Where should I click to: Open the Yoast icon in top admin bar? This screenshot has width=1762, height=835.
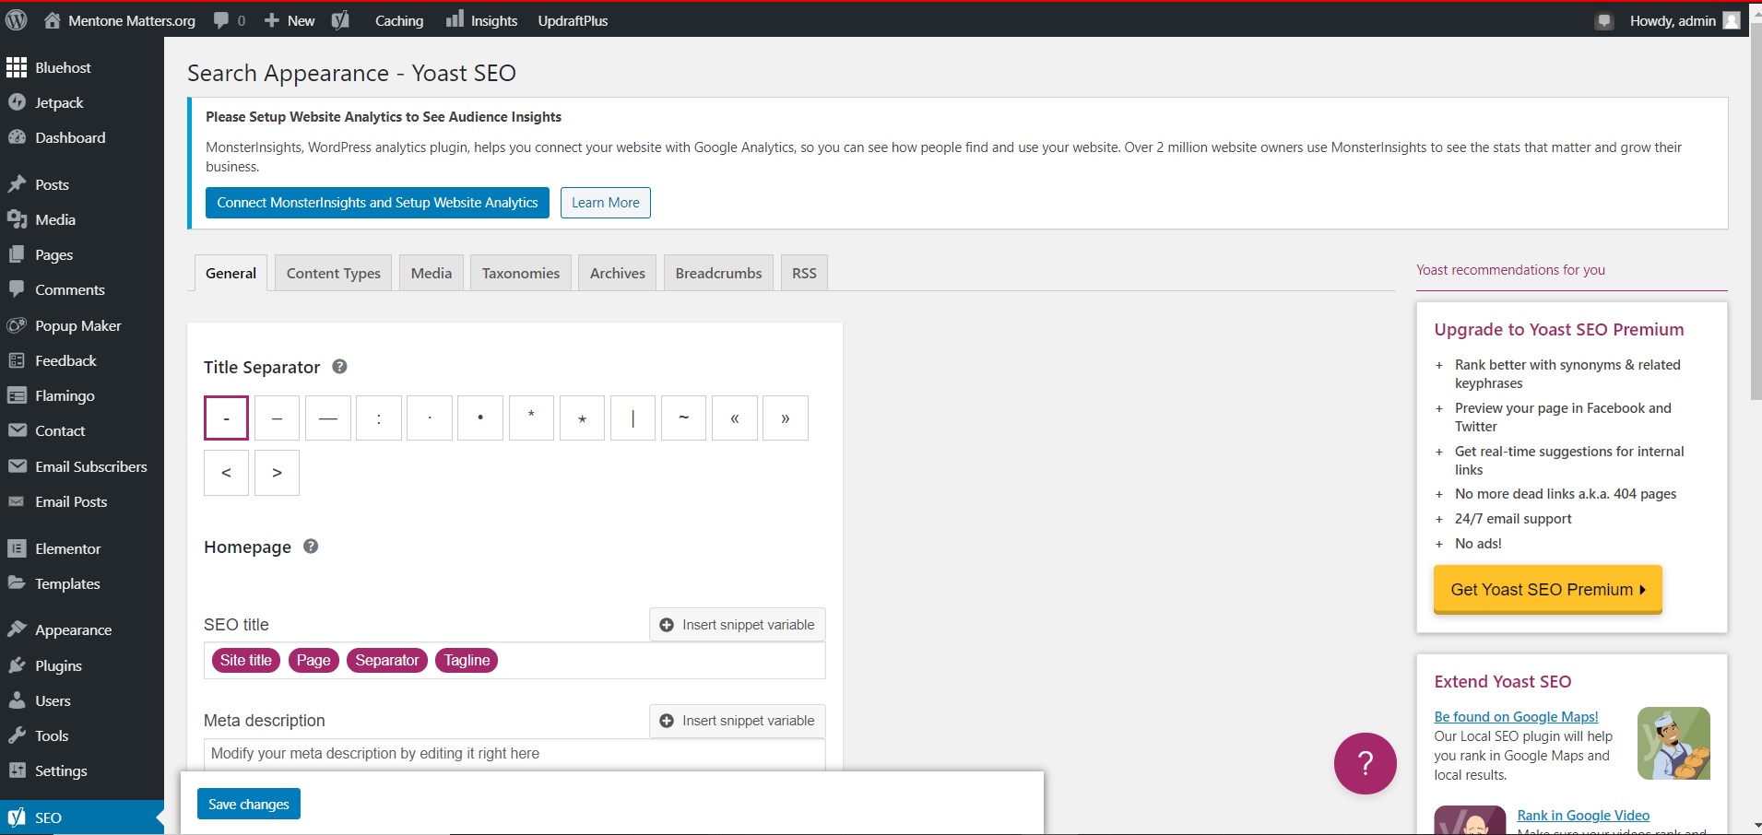coord(340,20)
